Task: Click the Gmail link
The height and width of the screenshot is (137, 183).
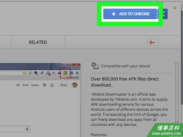Action: click(x=25, y=85)
